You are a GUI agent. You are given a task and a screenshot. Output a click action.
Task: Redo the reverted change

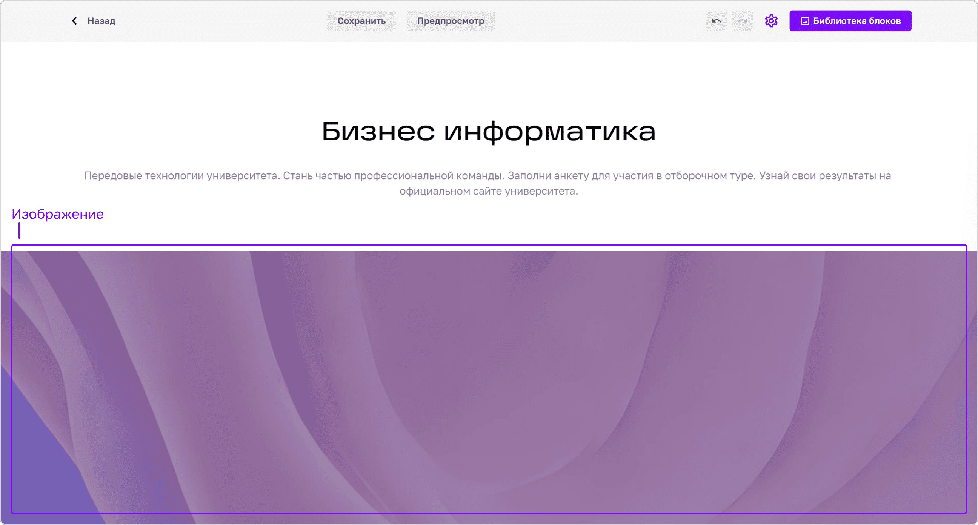(743, 21)
